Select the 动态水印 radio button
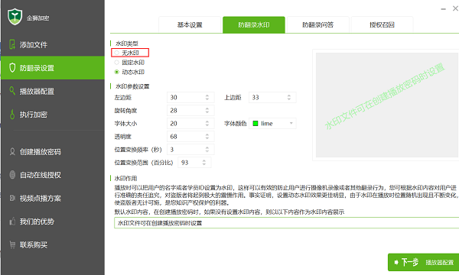This screenshot has width=459, height=275. coord(117,72)
